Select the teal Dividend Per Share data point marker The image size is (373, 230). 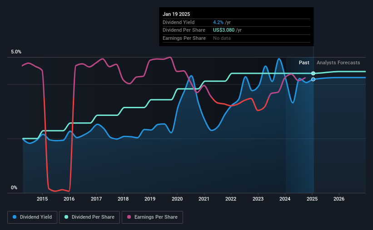(x=313, y=73)
